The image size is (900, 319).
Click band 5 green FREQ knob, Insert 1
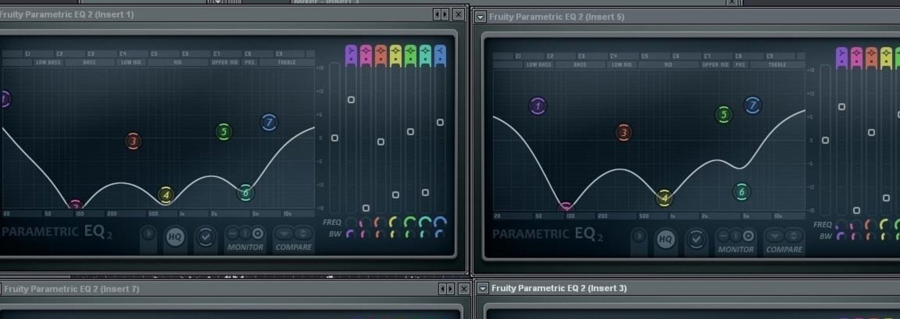coord(411,222)
